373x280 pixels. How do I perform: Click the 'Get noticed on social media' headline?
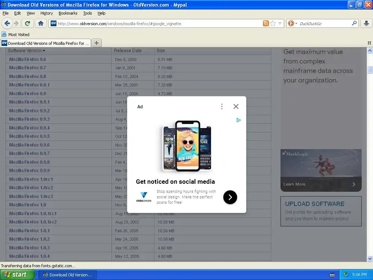[175, 182]
